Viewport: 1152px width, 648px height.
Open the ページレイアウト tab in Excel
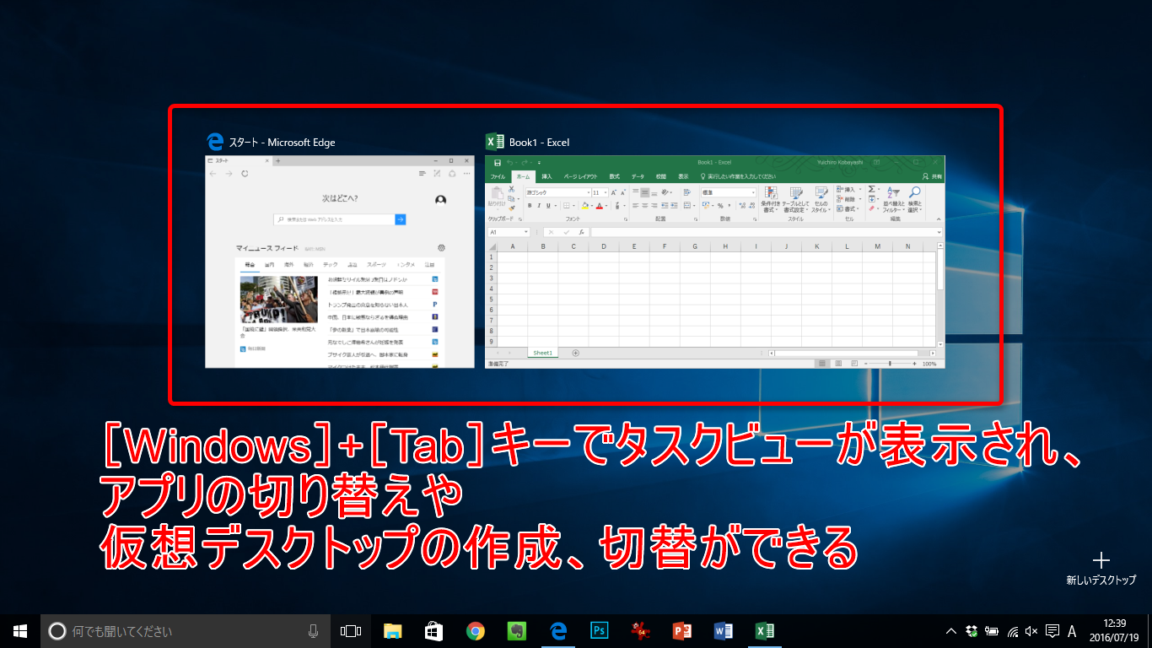pos(580,176)
